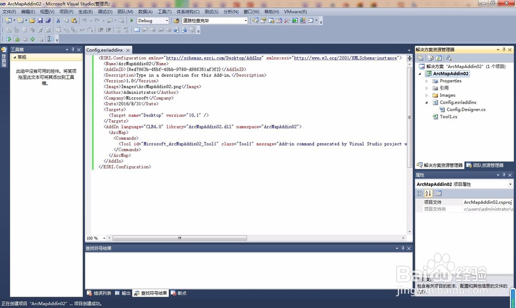The height and width of the screenshot is (308, 516).
Task: Click the Find in Files icon beside Debug
Action: (x=176, y=21)
